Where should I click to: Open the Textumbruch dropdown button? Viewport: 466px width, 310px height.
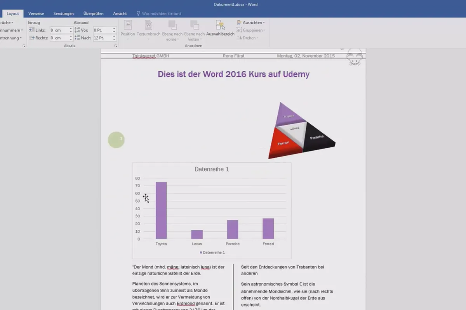(x=149, y=30)
